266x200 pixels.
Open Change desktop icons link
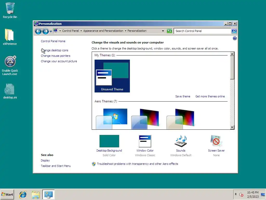click(x=55, y=50)
